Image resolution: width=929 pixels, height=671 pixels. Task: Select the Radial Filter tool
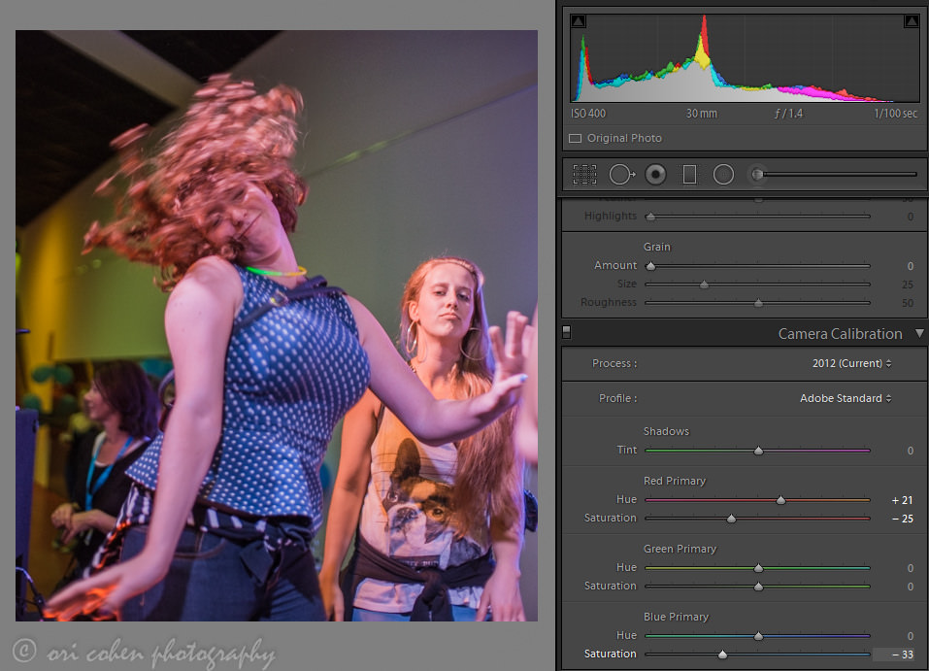[x=723, y=174]
